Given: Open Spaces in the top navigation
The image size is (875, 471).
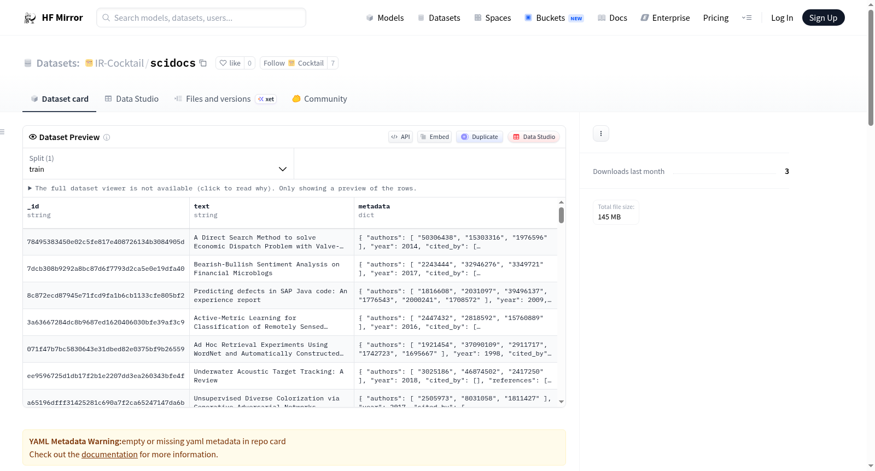Looking at the screenshot, I should [x=492, y=18].
